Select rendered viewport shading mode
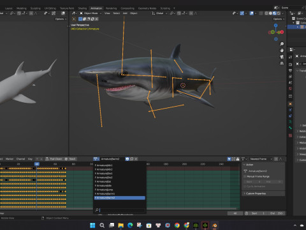306x230 pixels. pos(279,13)
